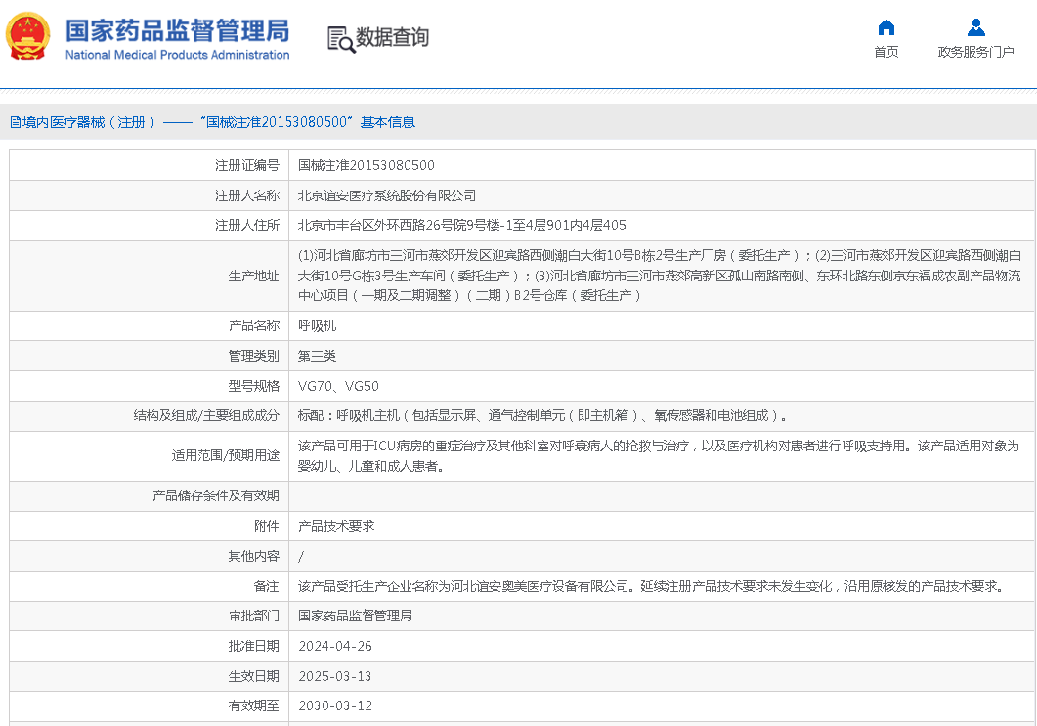Open the 政务服务门户 text link
The width and height of the screenshot is (1037, 726).
975,52
